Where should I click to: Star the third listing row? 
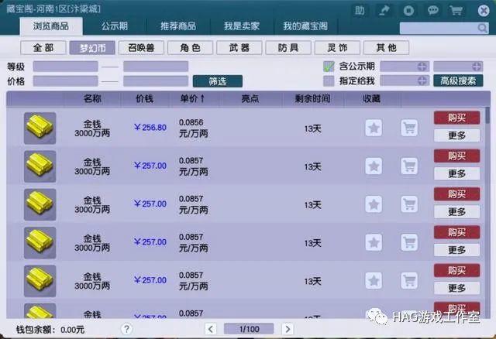point(374,204)
